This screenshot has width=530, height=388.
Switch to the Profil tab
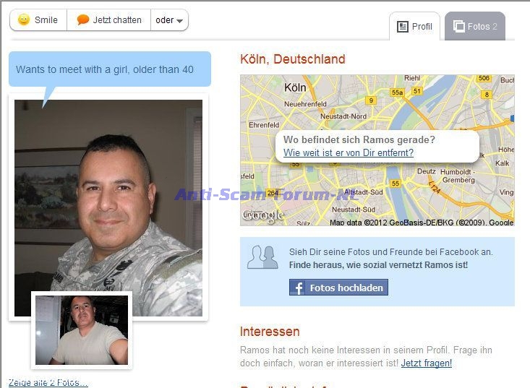415,26
